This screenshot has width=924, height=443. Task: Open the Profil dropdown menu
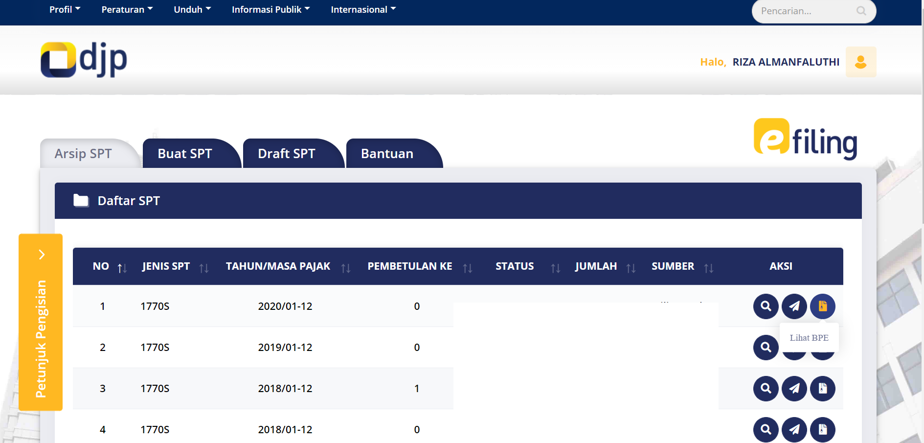tap(65, 9)
